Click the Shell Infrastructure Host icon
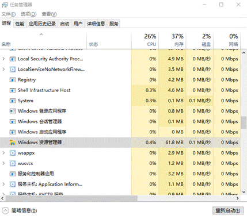 tap(13, 90)
